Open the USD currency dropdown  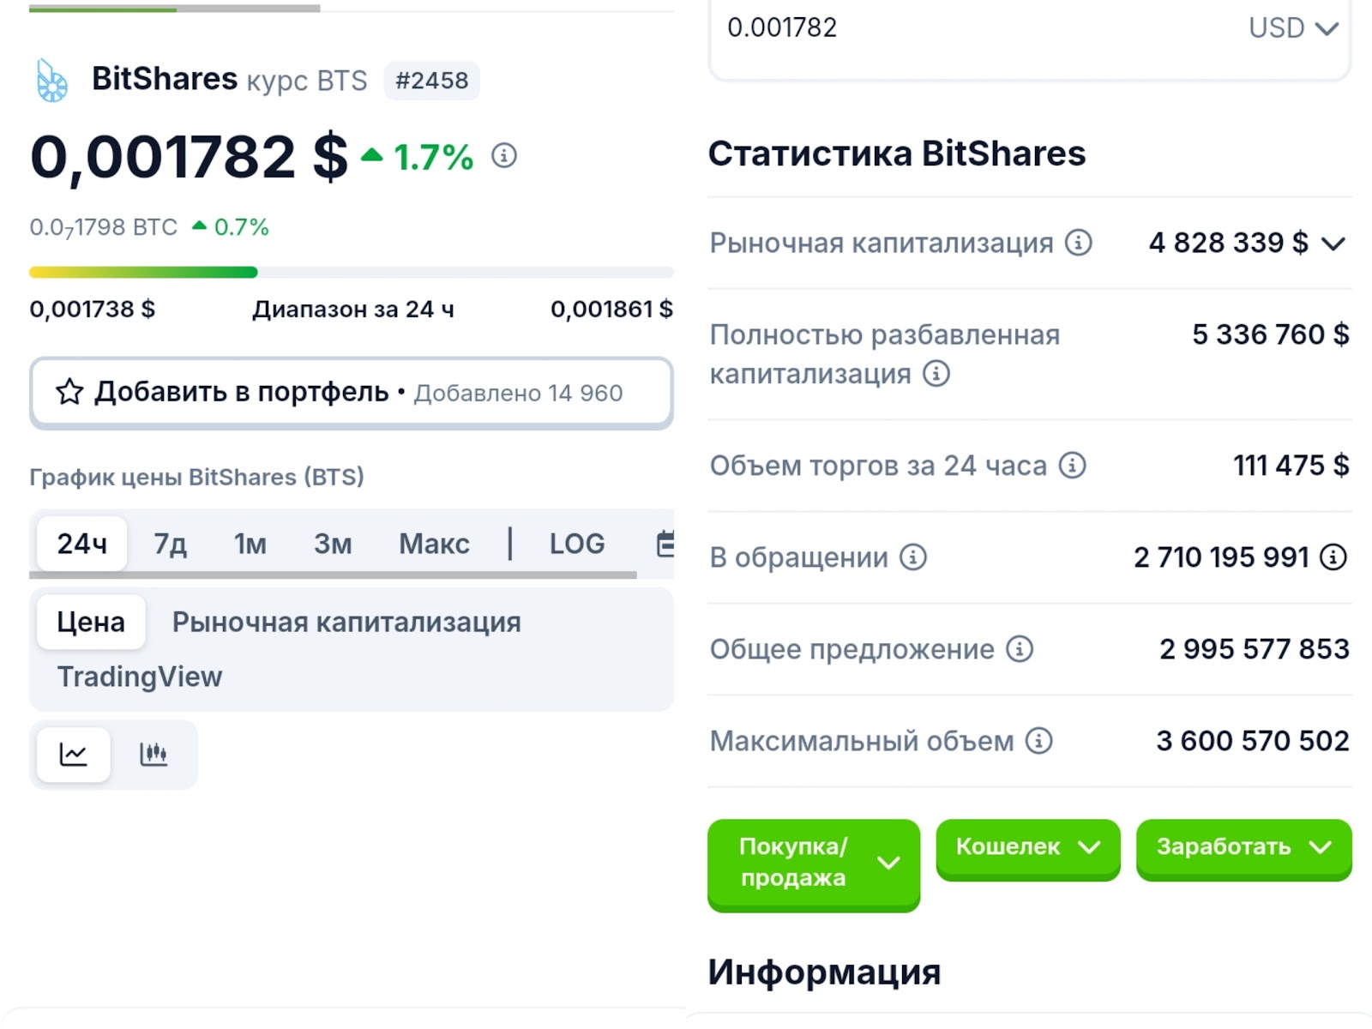tap(1293, 28)
